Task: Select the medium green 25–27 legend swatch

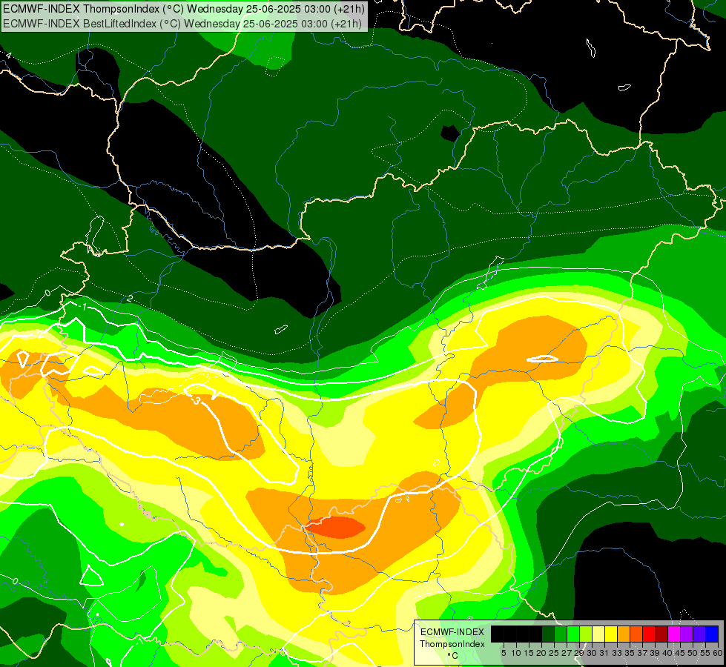Action: click(560, 634)
